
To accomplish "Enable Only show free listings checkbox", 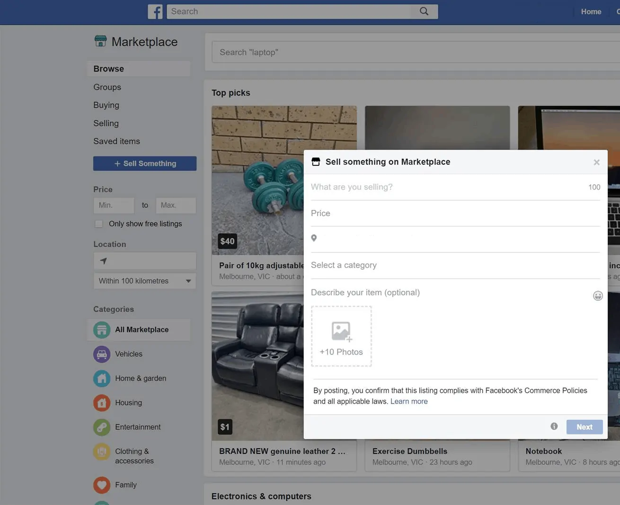I will coord(99,224).
